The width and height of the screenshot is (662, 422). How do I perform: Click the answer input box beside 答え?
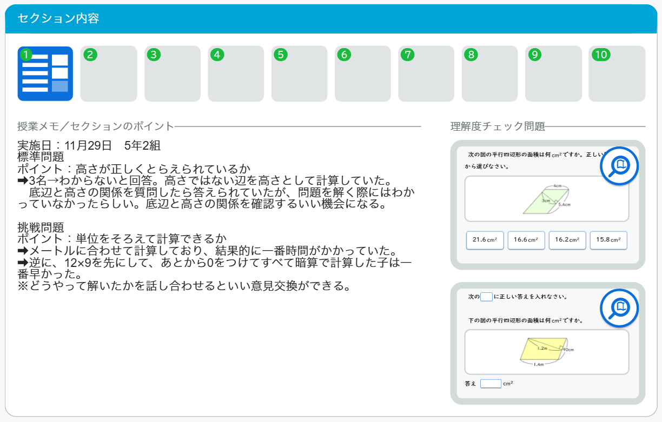pyautogui.click(x=491, y=384)
